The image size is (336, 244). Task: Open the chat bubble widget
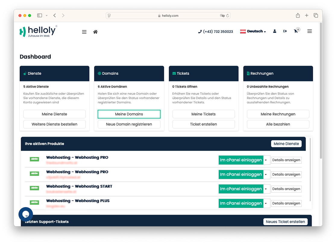[26, 214]
